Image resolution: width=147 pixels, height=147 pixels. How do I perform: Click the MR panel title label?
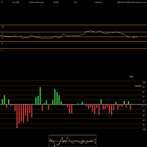point(131,76)
